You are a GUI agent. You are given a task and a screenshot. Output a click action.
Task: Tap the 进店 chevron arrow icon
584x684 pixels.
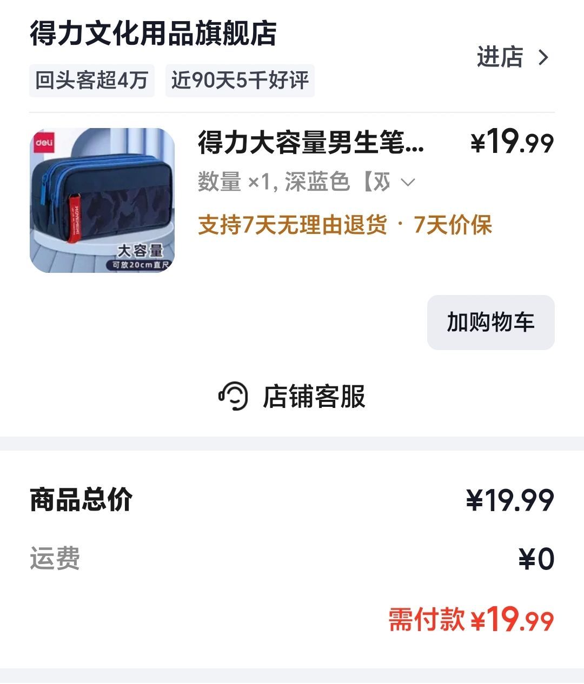(543, 57)
